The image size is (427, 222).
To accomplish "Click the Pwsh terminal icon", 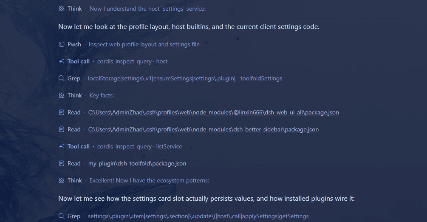I will tap(62, 45).
